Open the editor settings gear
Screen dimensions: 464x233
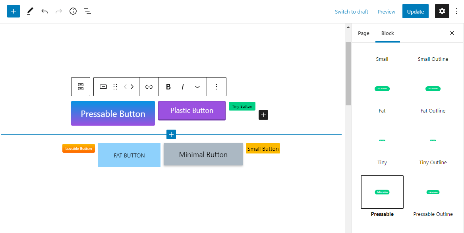click(x=442, y=11)
